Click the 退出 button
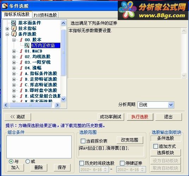Image resolution: width=189 pixels, height=176 pixels. click(x=169, y=117)
